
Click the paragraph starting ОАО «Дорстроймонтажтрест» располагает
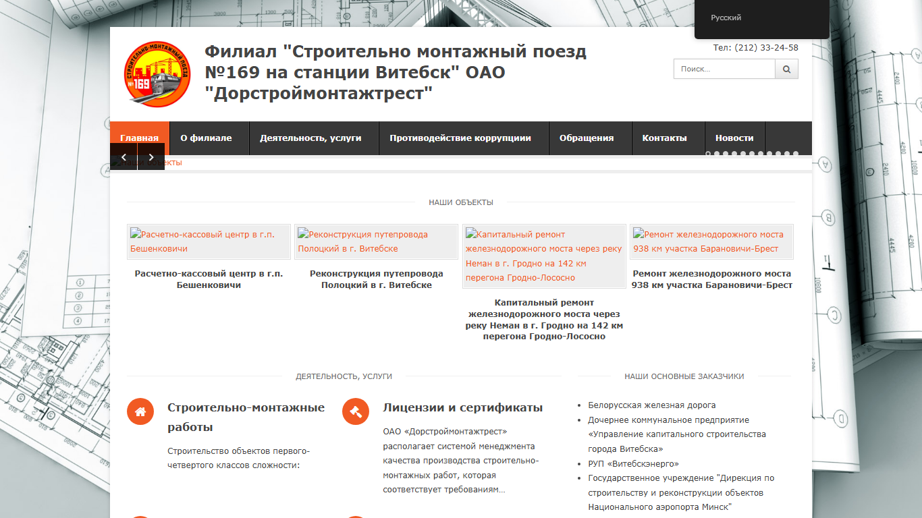point(461,461)
